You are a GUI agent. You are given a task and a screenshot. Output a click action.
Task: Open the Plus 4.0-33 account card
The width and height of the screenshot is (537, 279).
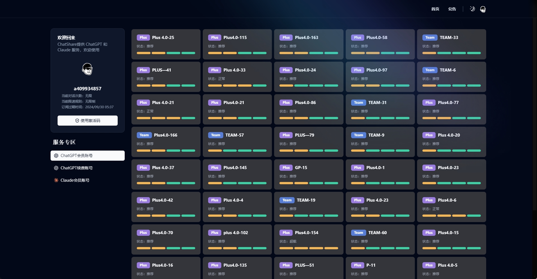237,77
